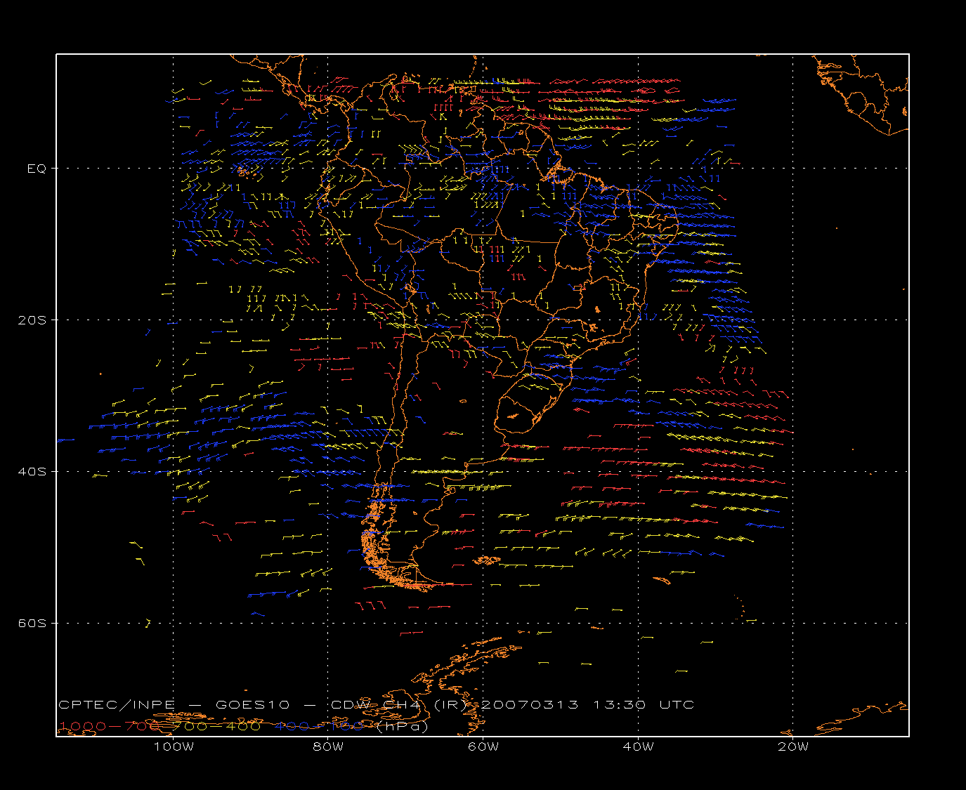This screenshot has height=790, width=966.
Task: Click the blue 400-100 legend entry
Action: tap(320, 726)
